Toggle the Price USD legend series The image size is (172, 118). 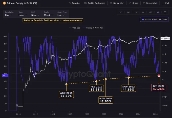[x=75, y=28]
